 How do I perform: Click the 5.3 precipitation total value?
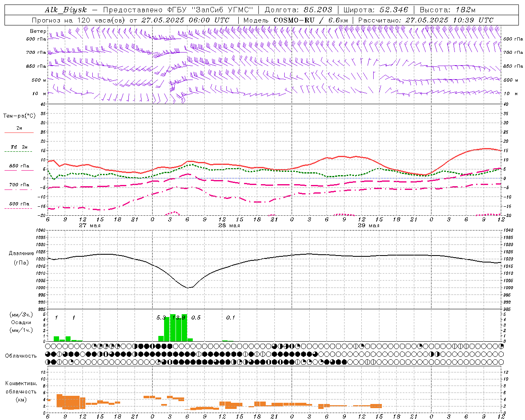161,318
